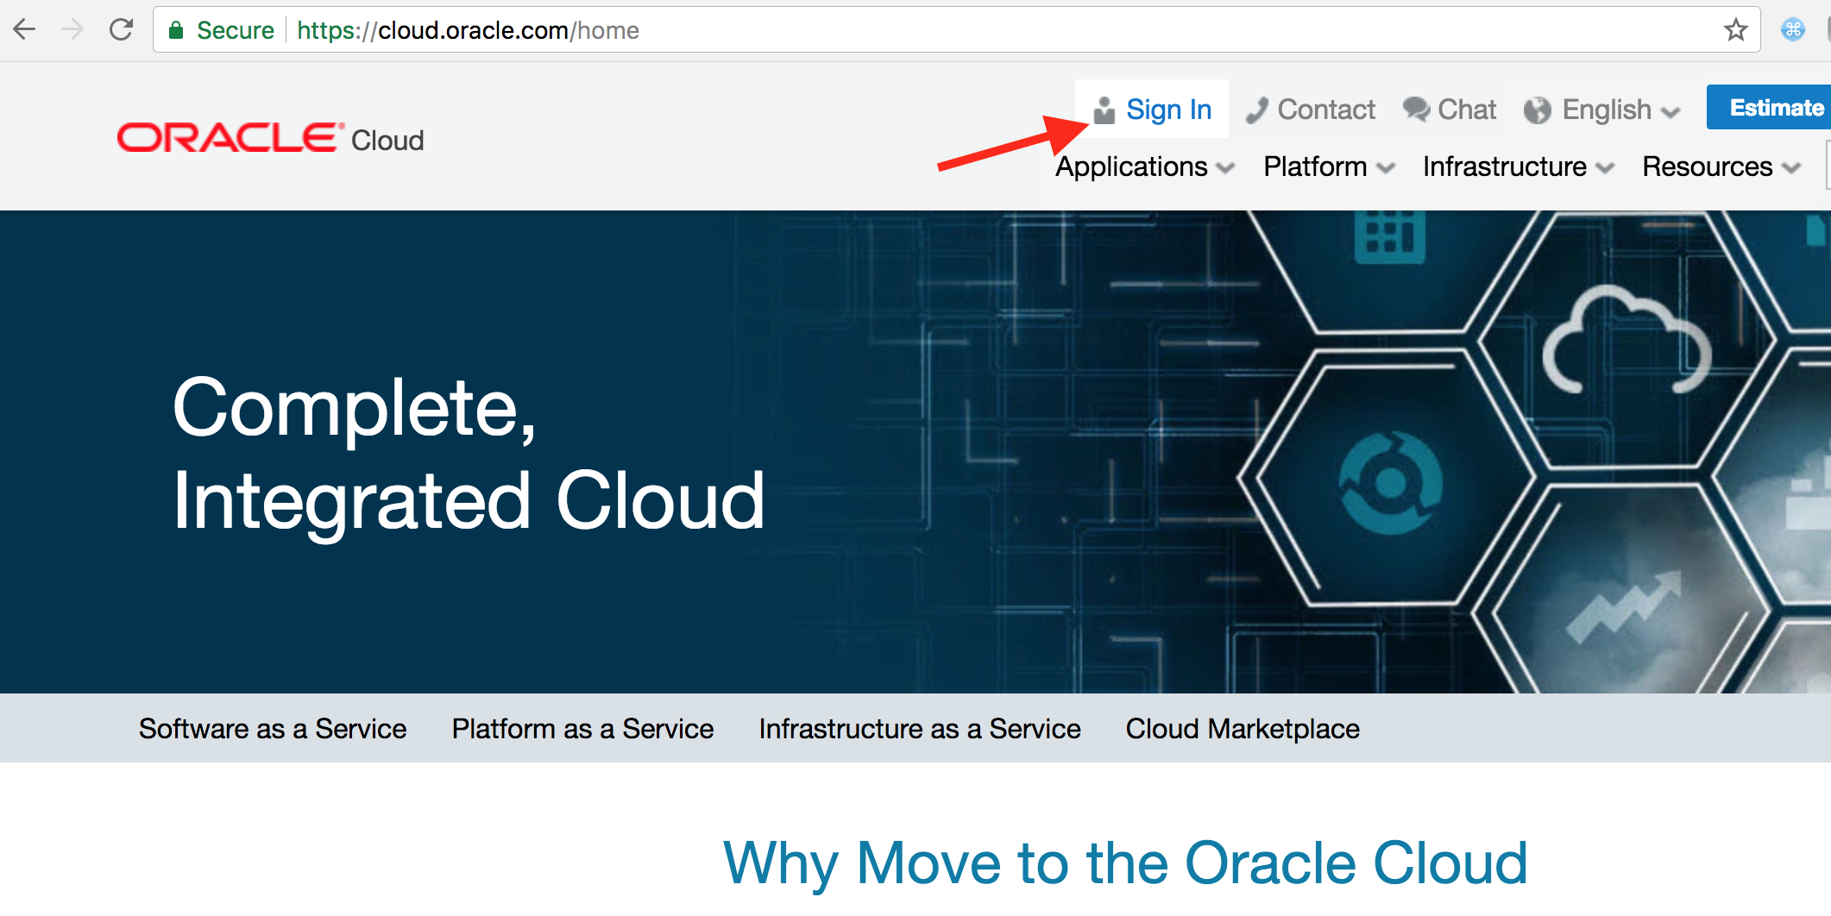The width and height of the screenshot is (1831, 916).
Task: Select the Platform as a Service tab
Action: [x=582, y=729]
